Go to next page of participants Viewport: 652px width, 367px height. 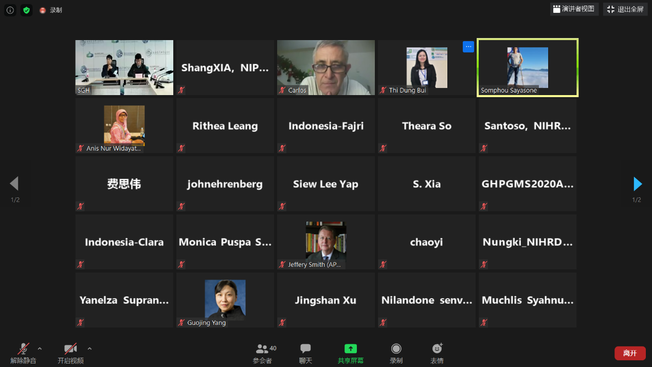637,183
